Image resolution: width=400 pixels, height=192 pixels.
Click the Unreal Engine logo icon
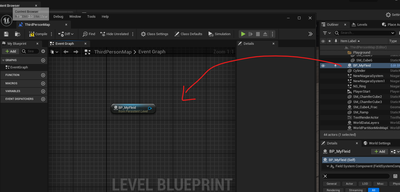(x=6, y=21)
